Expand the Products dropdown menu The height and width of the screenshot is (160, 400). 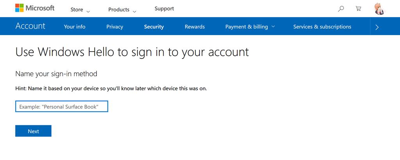tap(122, 9)
